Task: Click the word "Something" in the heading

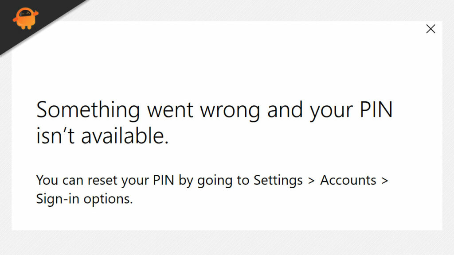Action: coord(88,109)
